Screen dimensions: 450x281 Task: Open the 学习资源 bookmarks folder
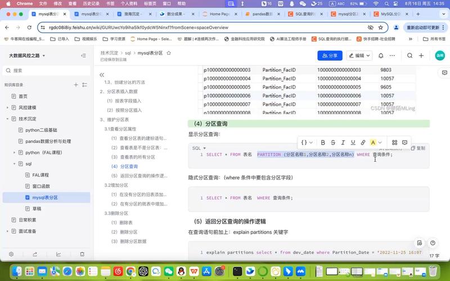click(114, 39)
